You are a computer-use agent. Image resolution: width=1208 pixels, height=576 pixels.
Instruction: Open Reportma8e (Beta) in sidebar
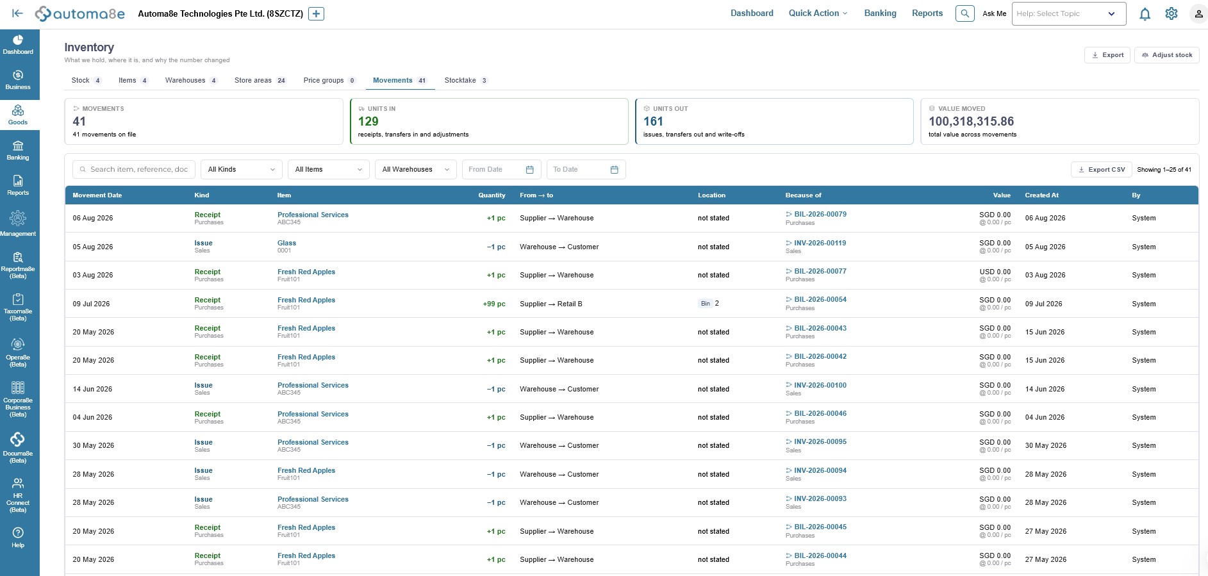click(x=18, y=265)
